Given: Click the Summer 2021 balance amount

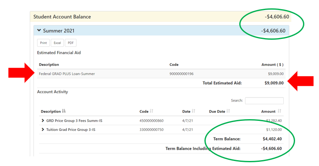Looking at the screenshot, I should pyautogui.click(x=273, y=31).
